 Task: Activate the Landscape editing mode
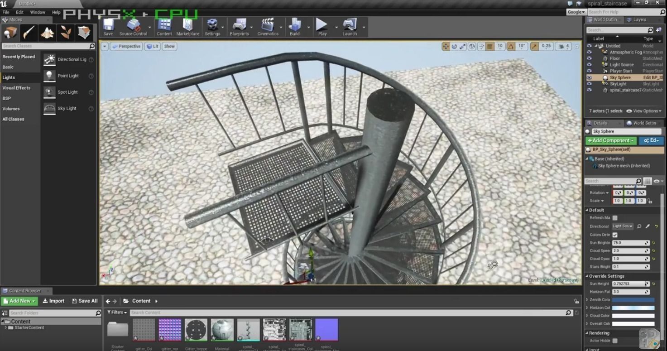pos(47,33)
